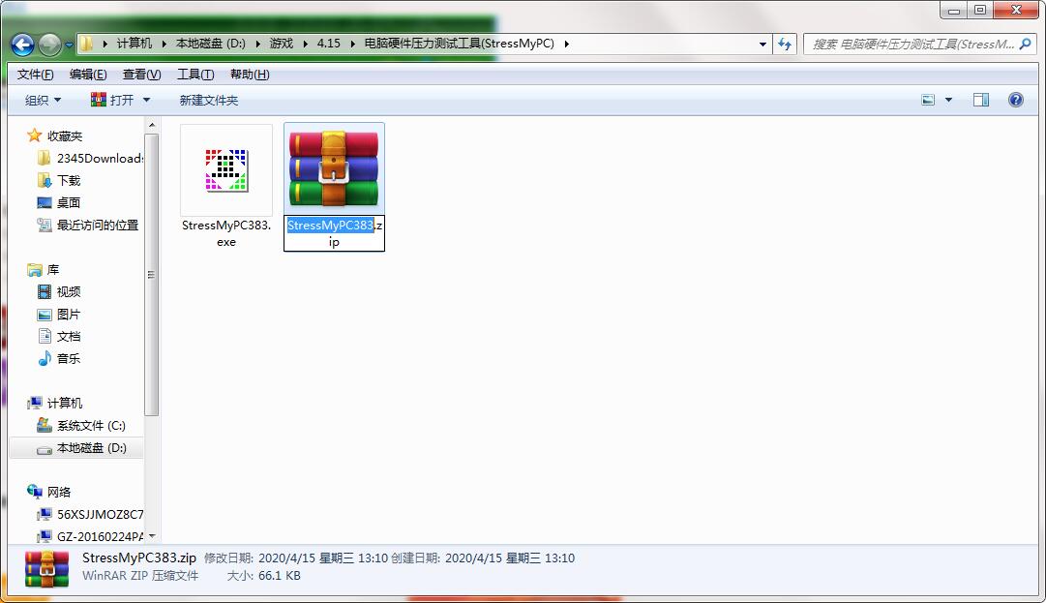Click the magnifier search icon

coord(1026,44)
